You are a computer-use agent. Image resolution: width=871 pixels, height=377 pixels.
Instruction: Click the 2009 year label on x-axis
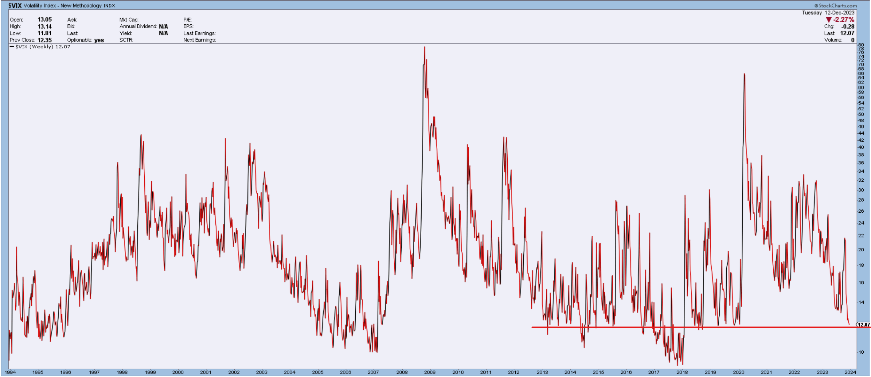[x=430, y=372]
